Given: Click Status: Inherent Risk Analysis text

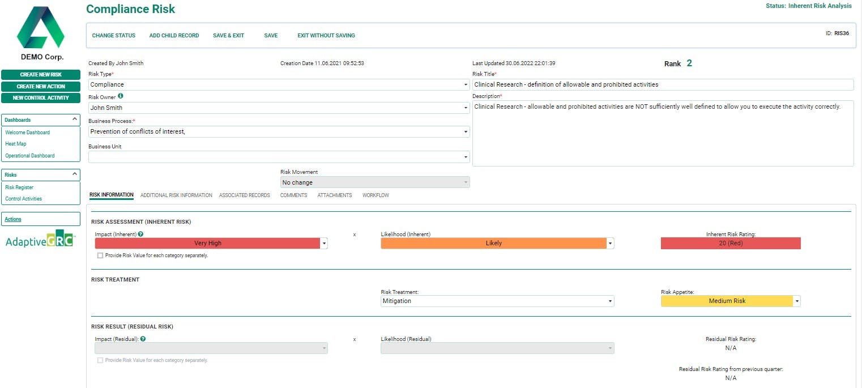Looking at the screenshot, I should tap(809, 6).
